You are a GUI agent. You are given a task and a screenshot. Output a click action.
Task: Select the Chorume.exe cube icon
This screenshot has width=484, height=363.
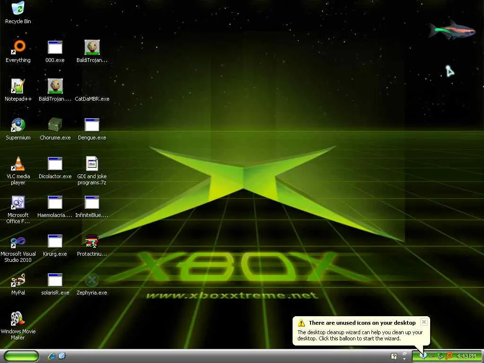click(55, 125)
